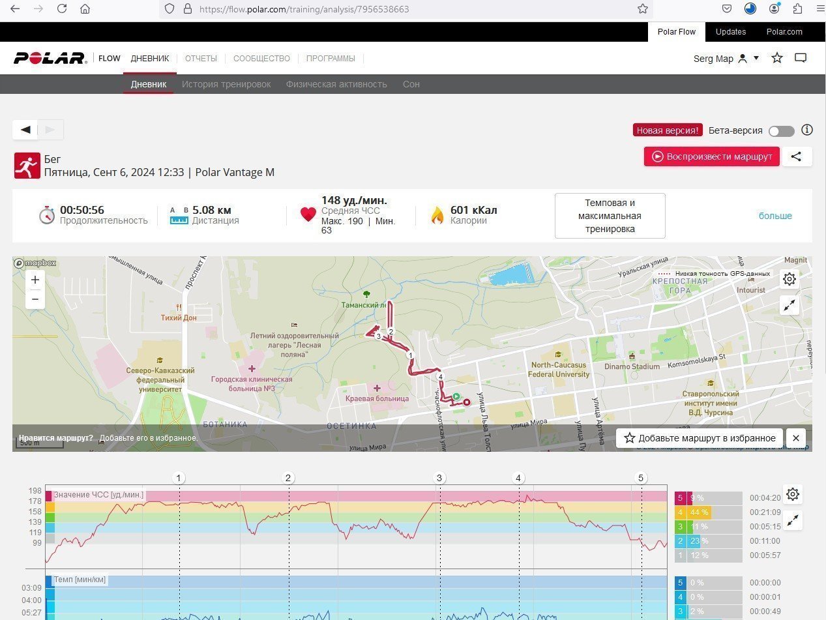Click the FLOW text next to logo
826x620 pixels.
coord(110,59)
